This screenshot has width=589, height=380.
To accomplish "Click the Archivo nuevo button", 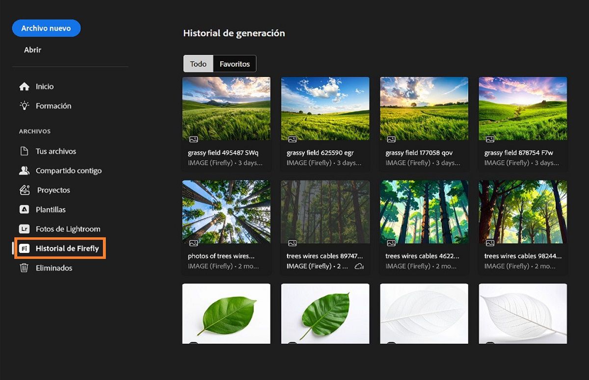I will click(46, 28).
